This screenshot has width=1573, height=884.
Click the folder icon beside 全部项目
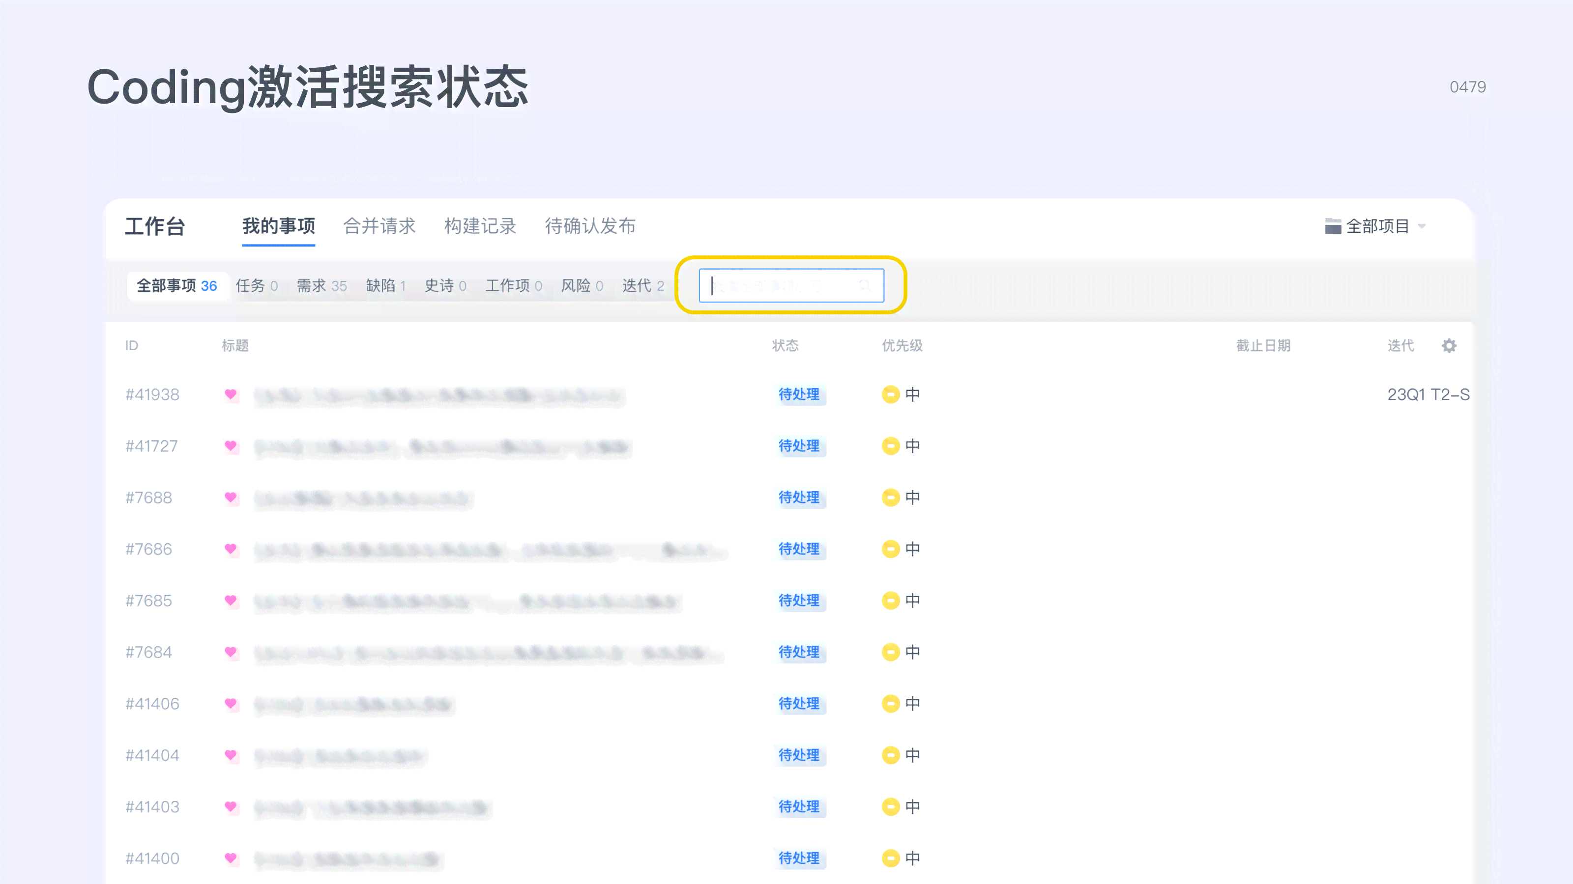pyautogui.click(x=1333, y=226)
